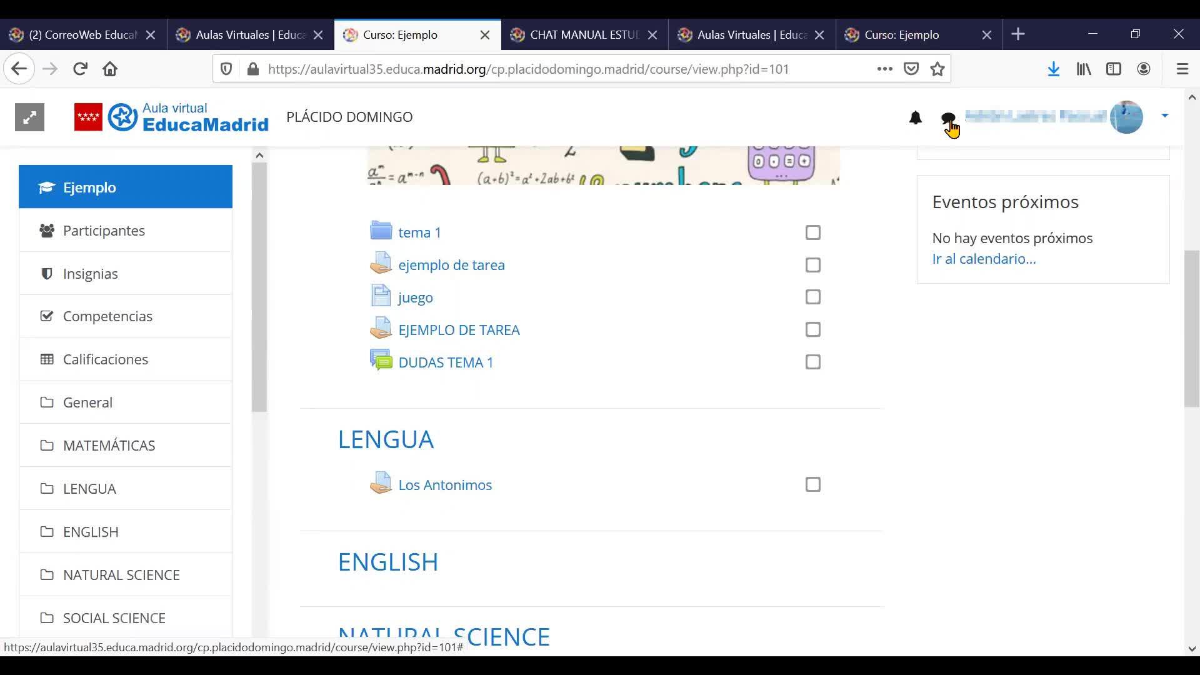This screenshot has height=675, width=1200.
Task: Check the juego completion checkbox
Action: click(812, 297)
